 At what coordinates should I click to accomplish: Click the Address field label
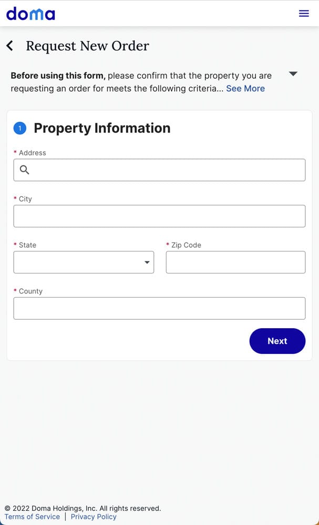click(32, 153)
